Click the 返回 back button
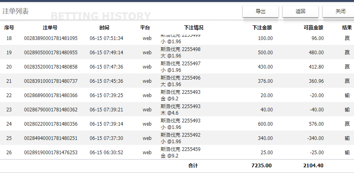 pyautogui.click(x=301, y=11)
